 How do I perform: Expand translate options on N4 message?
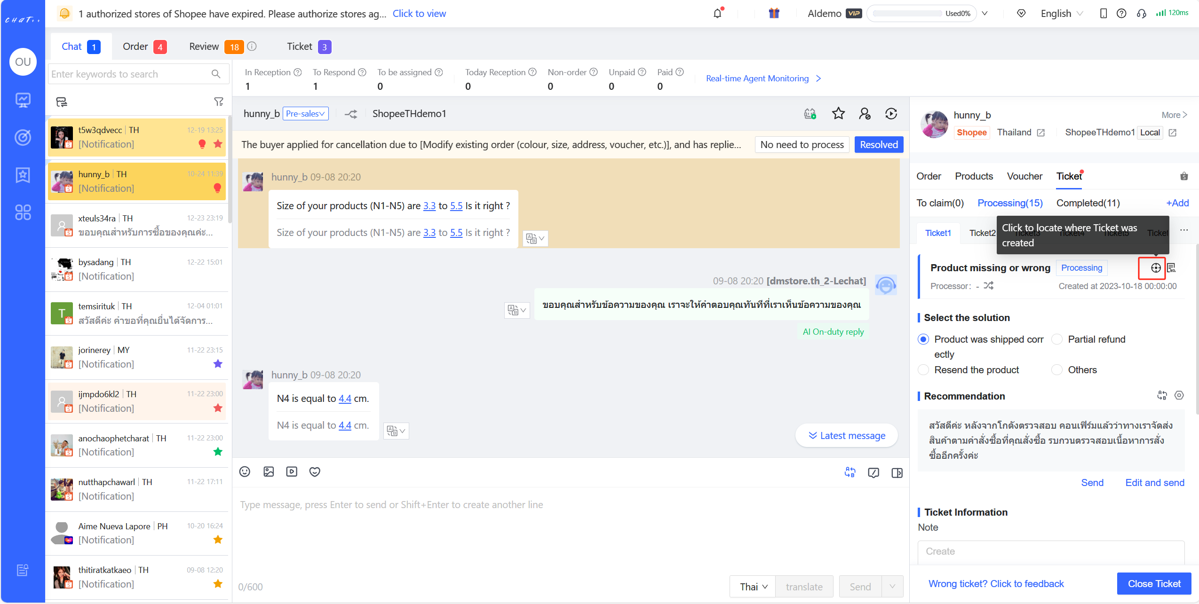[396, 431]
